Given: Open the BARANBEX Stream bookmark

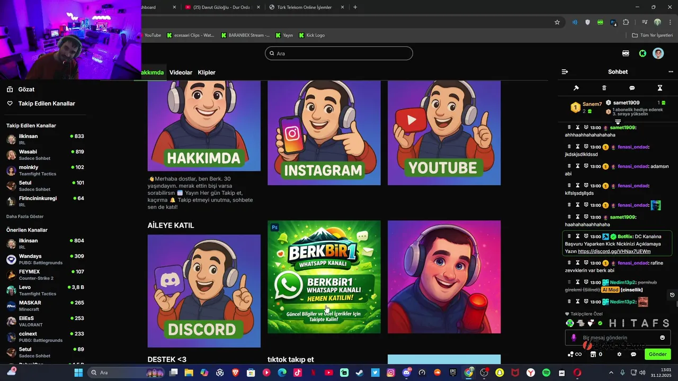Looking at the screenshot, I should coord(245,35).
